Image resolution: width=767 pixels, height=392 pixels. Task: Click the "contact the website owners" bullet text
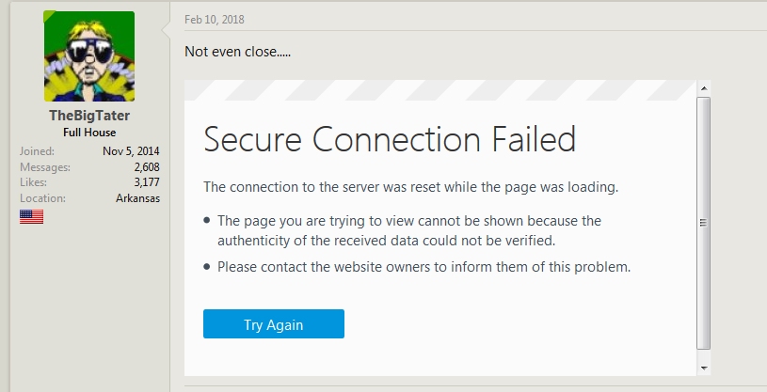[423, 267]
